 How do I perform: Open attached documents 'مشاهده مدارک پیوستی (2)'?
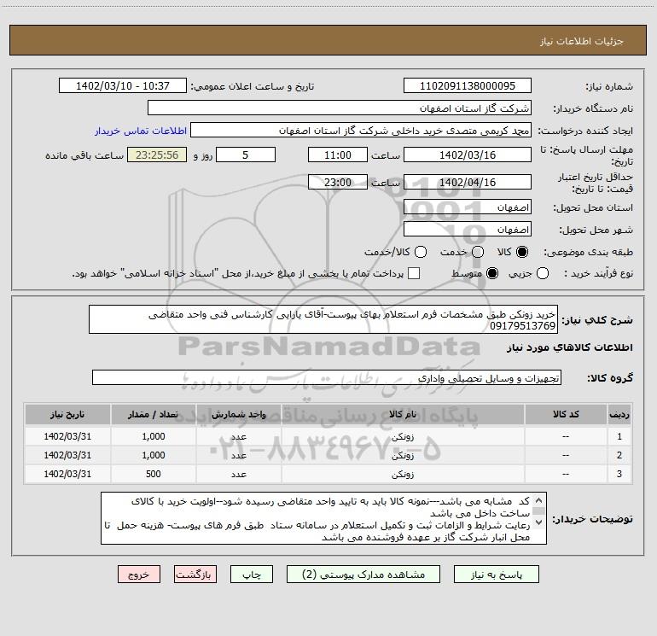point(363,575)
